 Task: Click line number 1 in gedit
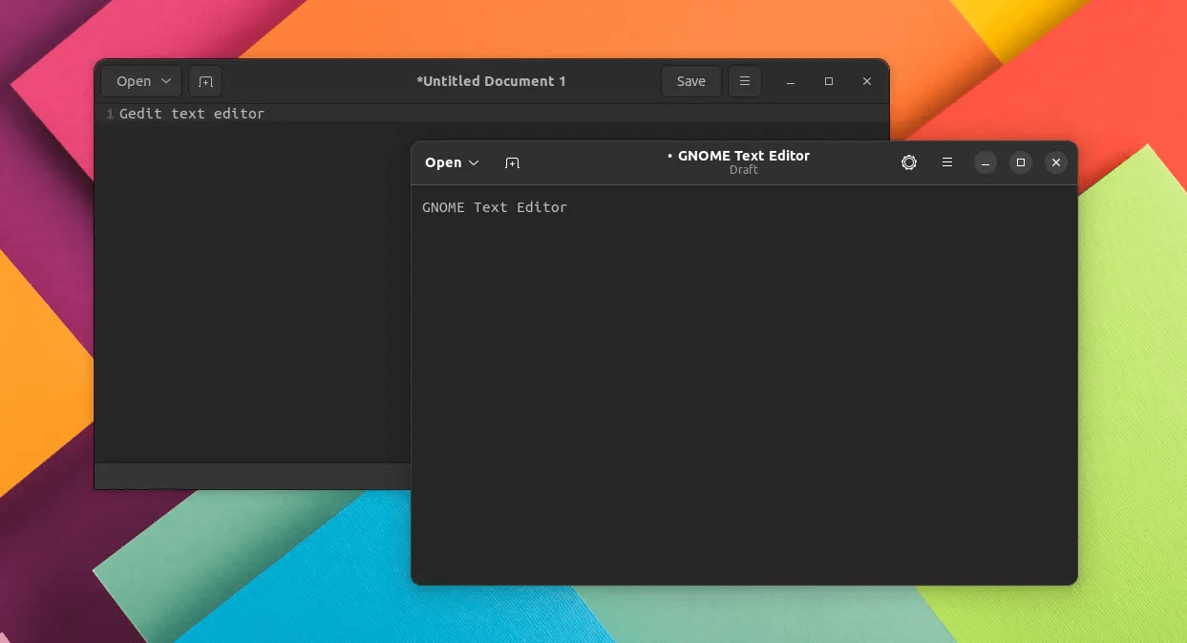click(x=108, y=113)
